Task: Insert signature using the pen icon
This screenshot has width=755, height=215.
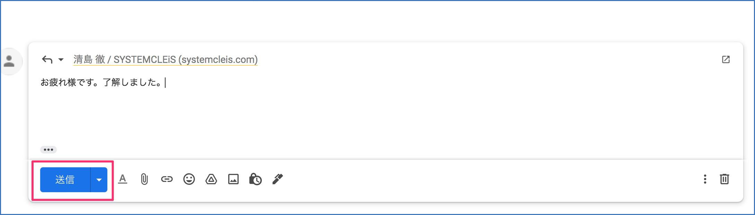Action: 277,179
